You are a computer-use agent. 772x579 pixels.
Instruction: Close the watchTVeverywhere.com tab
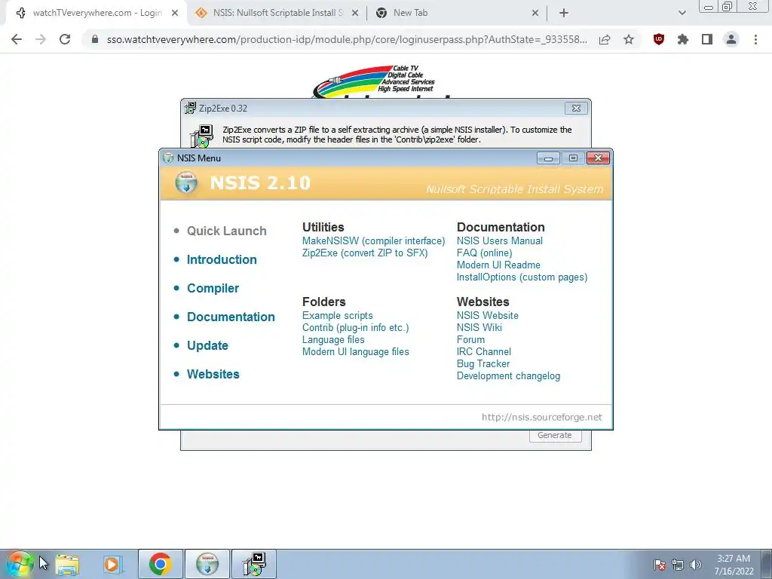(x=175, y=13)
